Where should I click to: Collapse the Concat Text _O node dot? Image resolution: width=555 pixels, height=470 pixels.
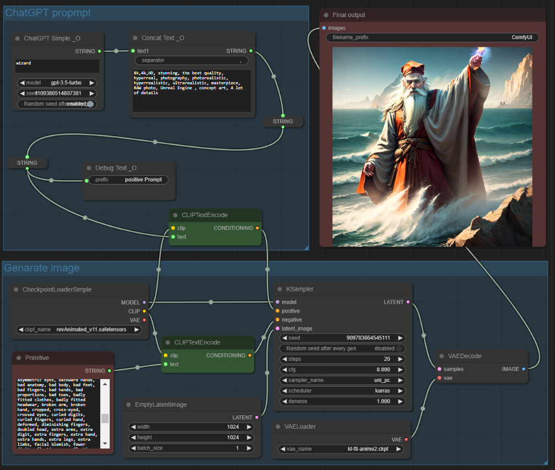135,38
